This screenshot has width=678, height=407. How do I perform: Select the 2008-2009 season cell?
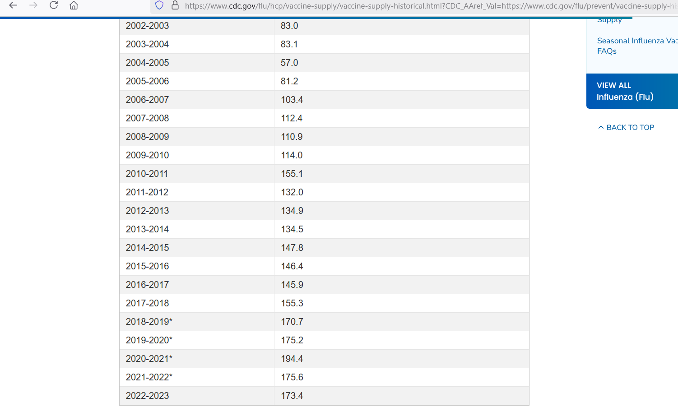tap(197, 137)
